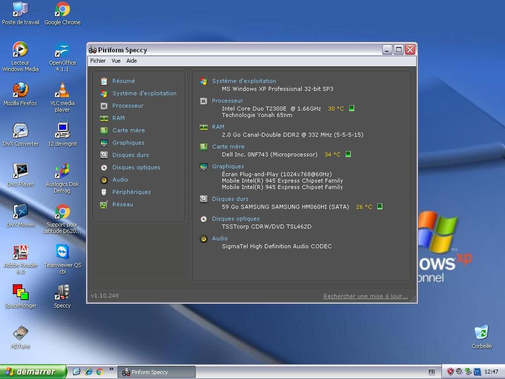Click the Audio summary speaker icon
Image resolution: width=505 pixels, height=379 pixels.
click(204, 239)
